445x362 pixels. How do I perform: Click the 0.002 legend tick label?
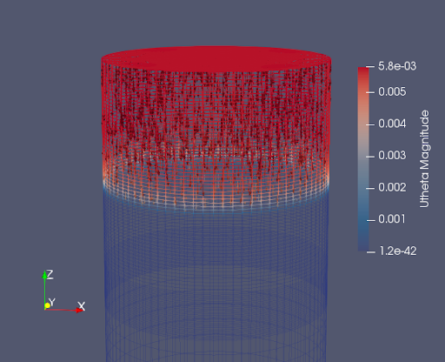pos(392,188)
